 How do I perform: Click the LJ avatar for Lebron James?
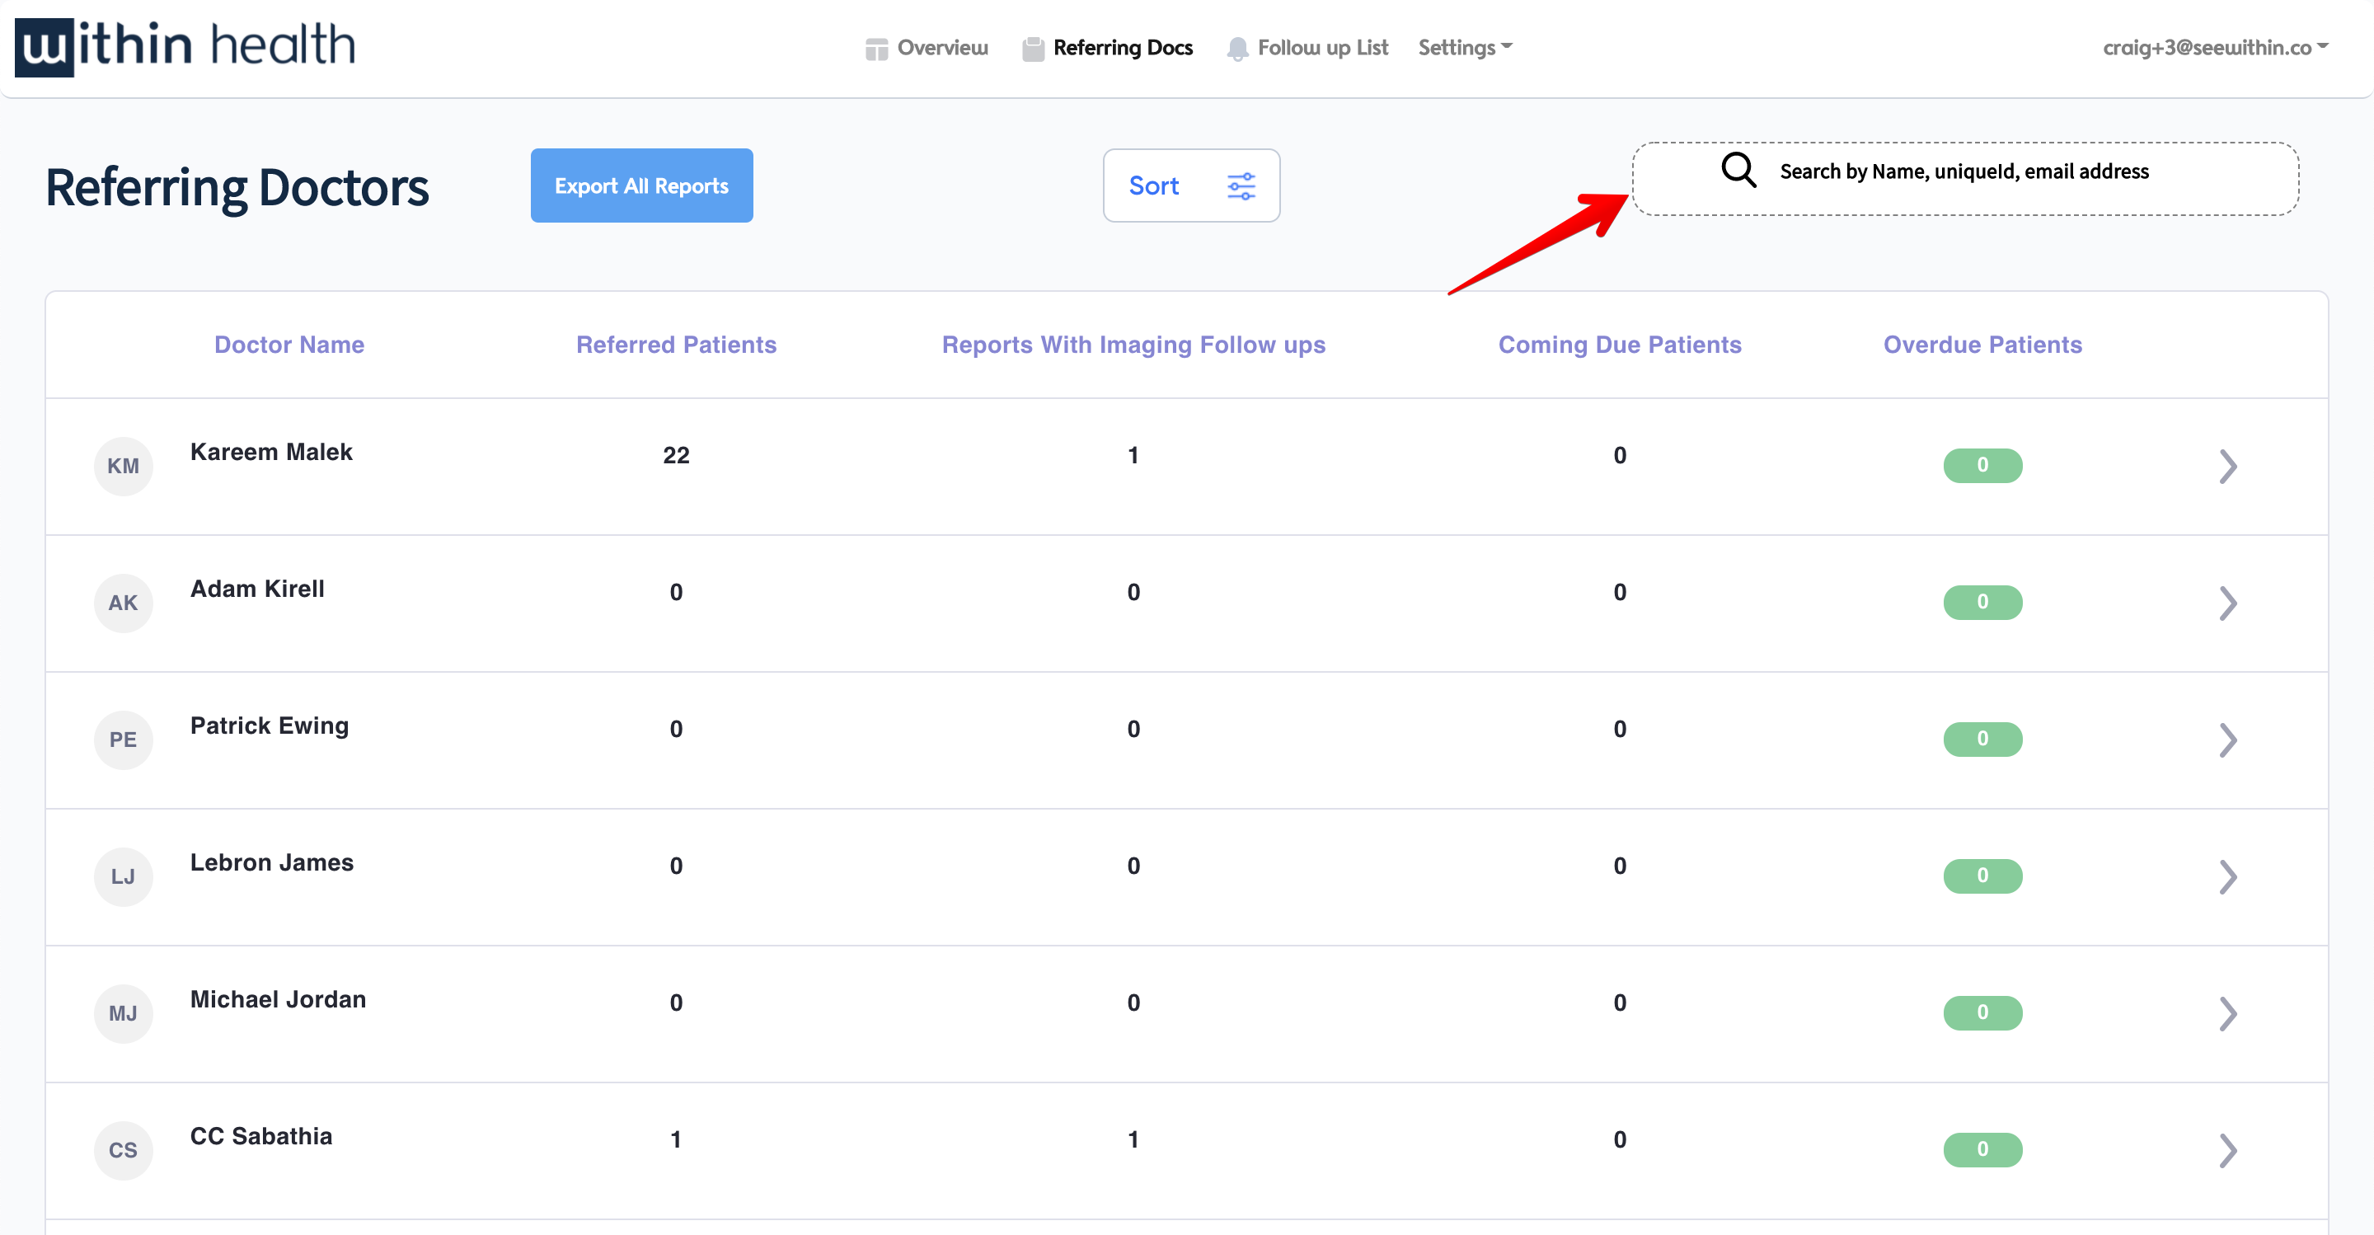[123, 876]
